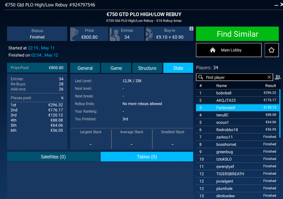Click the Buy-in poker chip icon
This screenshot has width=283, height=199.
point(150,34)
